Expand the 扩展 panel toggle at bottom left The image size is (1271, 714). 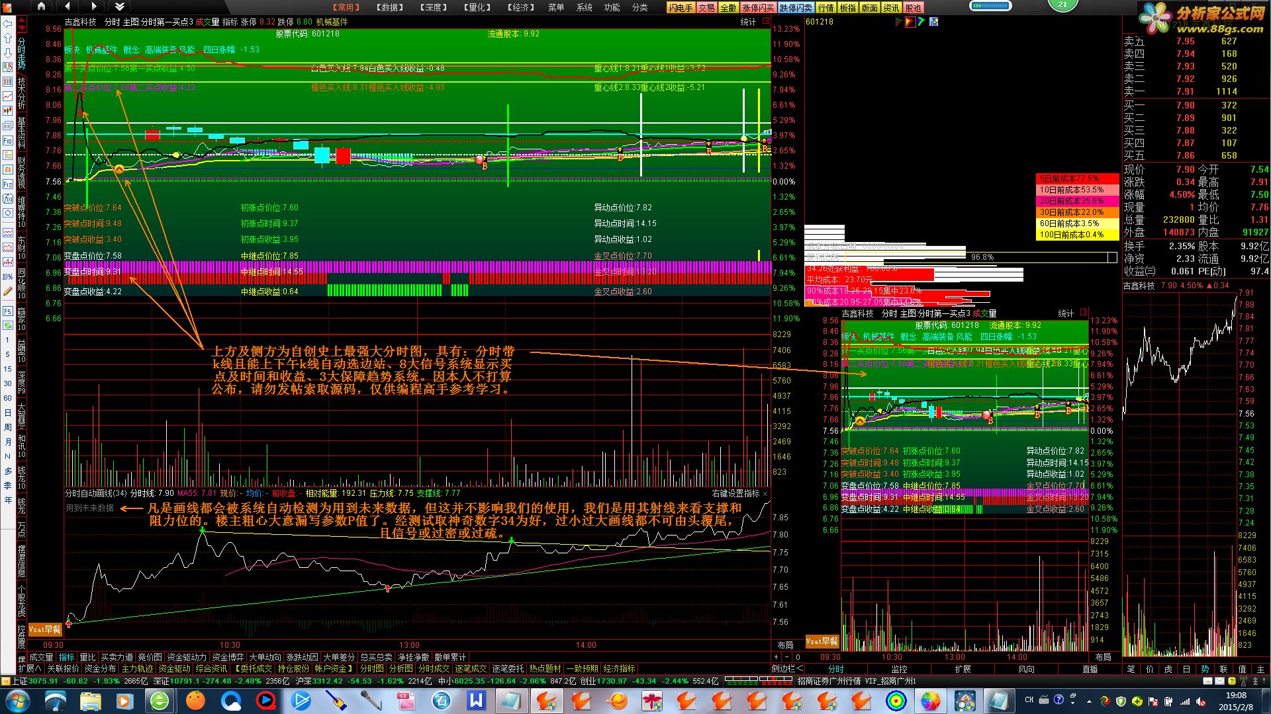click(x=30, y=668)
